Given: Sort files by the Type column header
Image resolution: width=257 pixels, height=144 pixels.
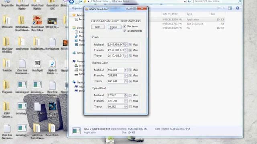Looking at the screenshot, I should pos(189,14).
